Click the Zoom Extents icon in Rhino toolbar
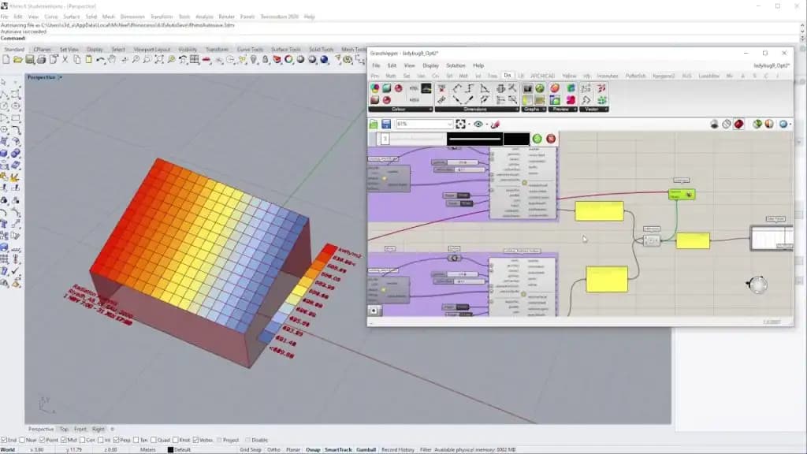 pos(159,60)
